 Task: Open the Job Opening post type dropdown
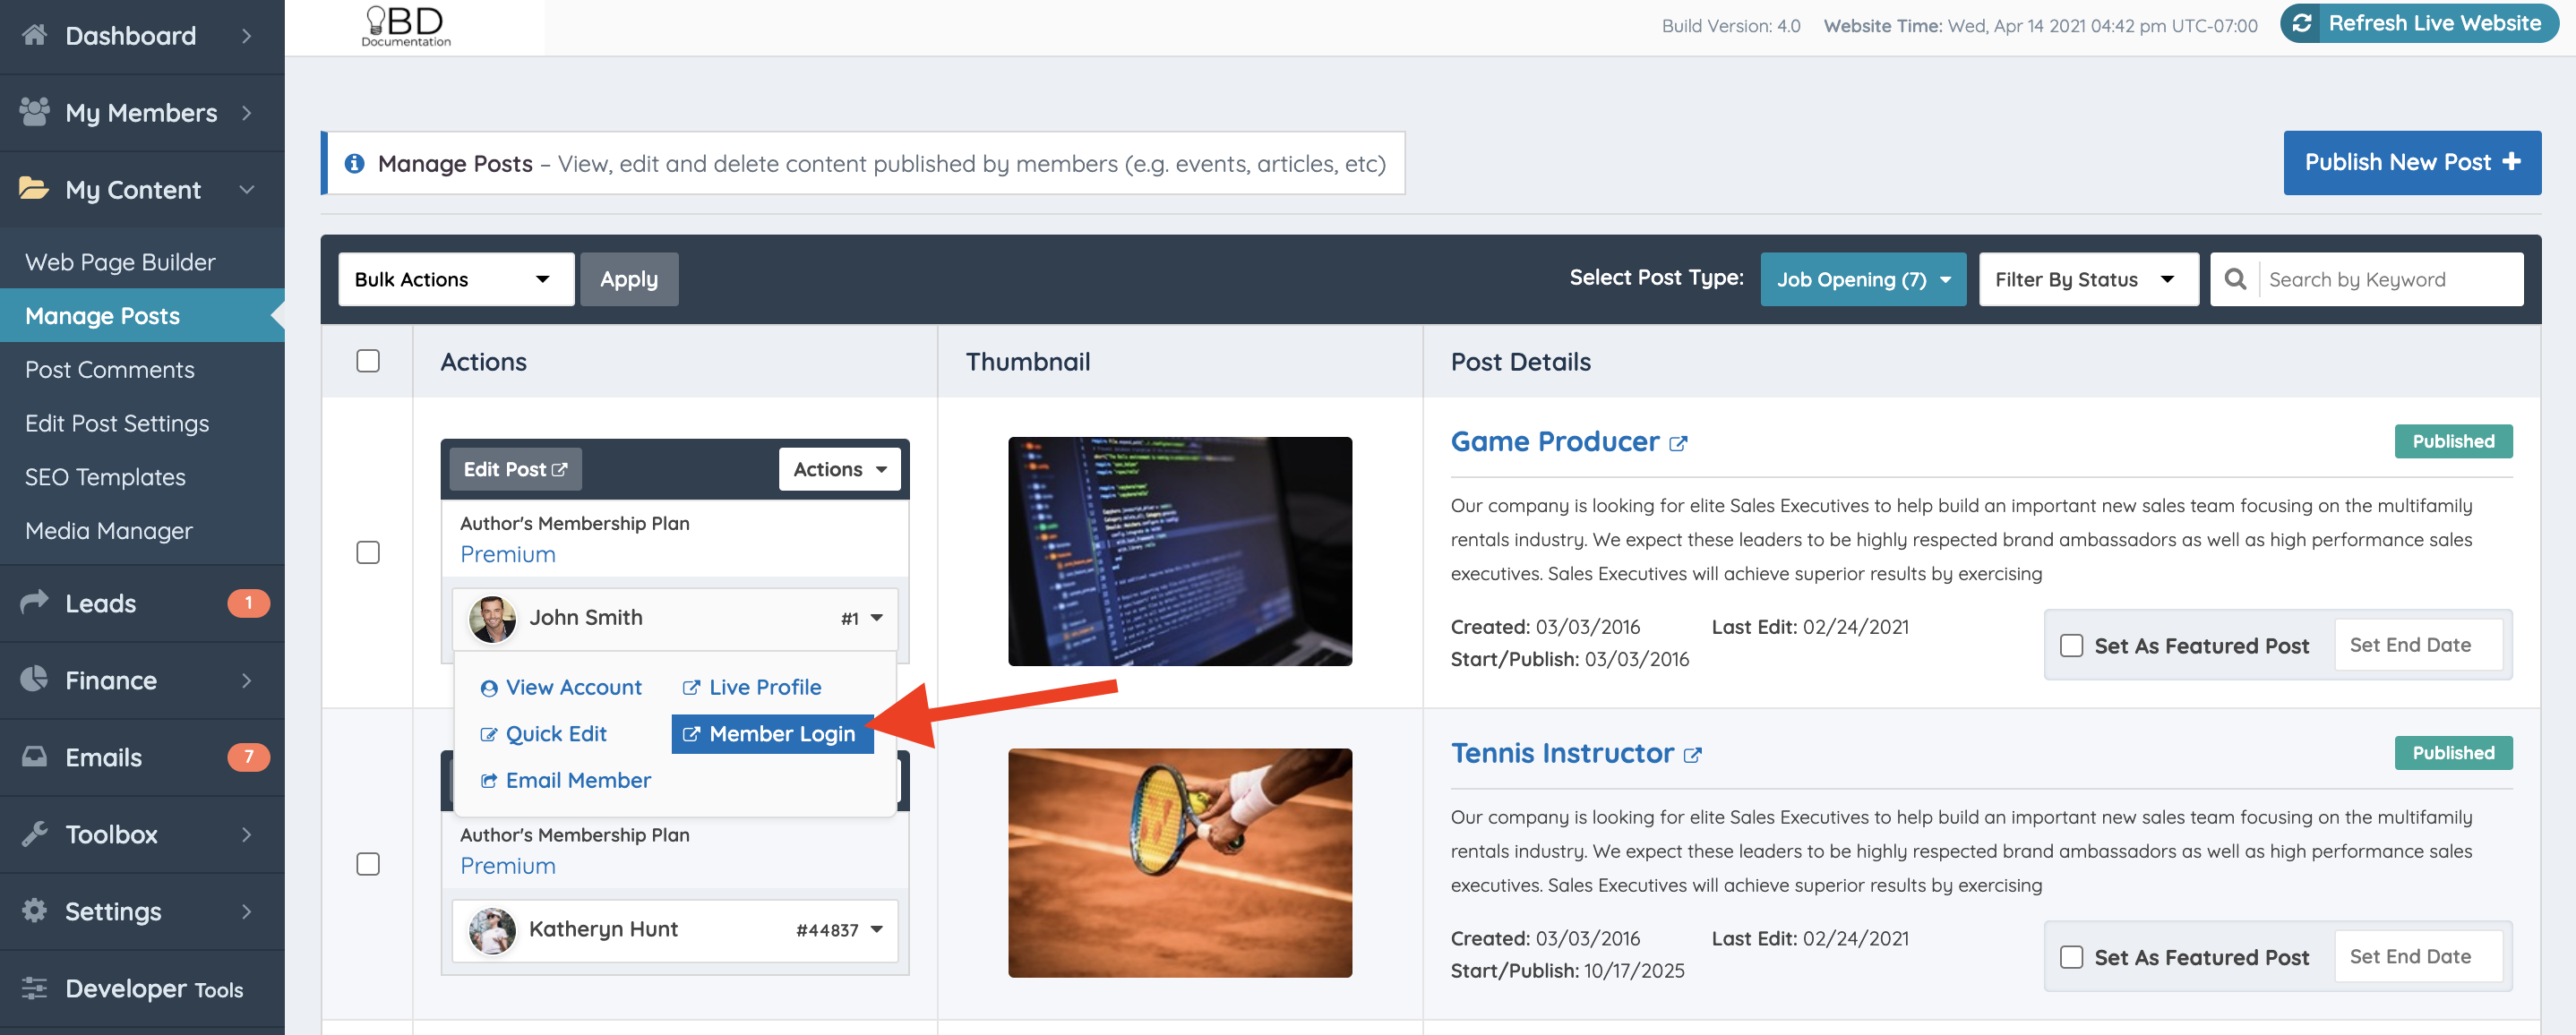1863,279
